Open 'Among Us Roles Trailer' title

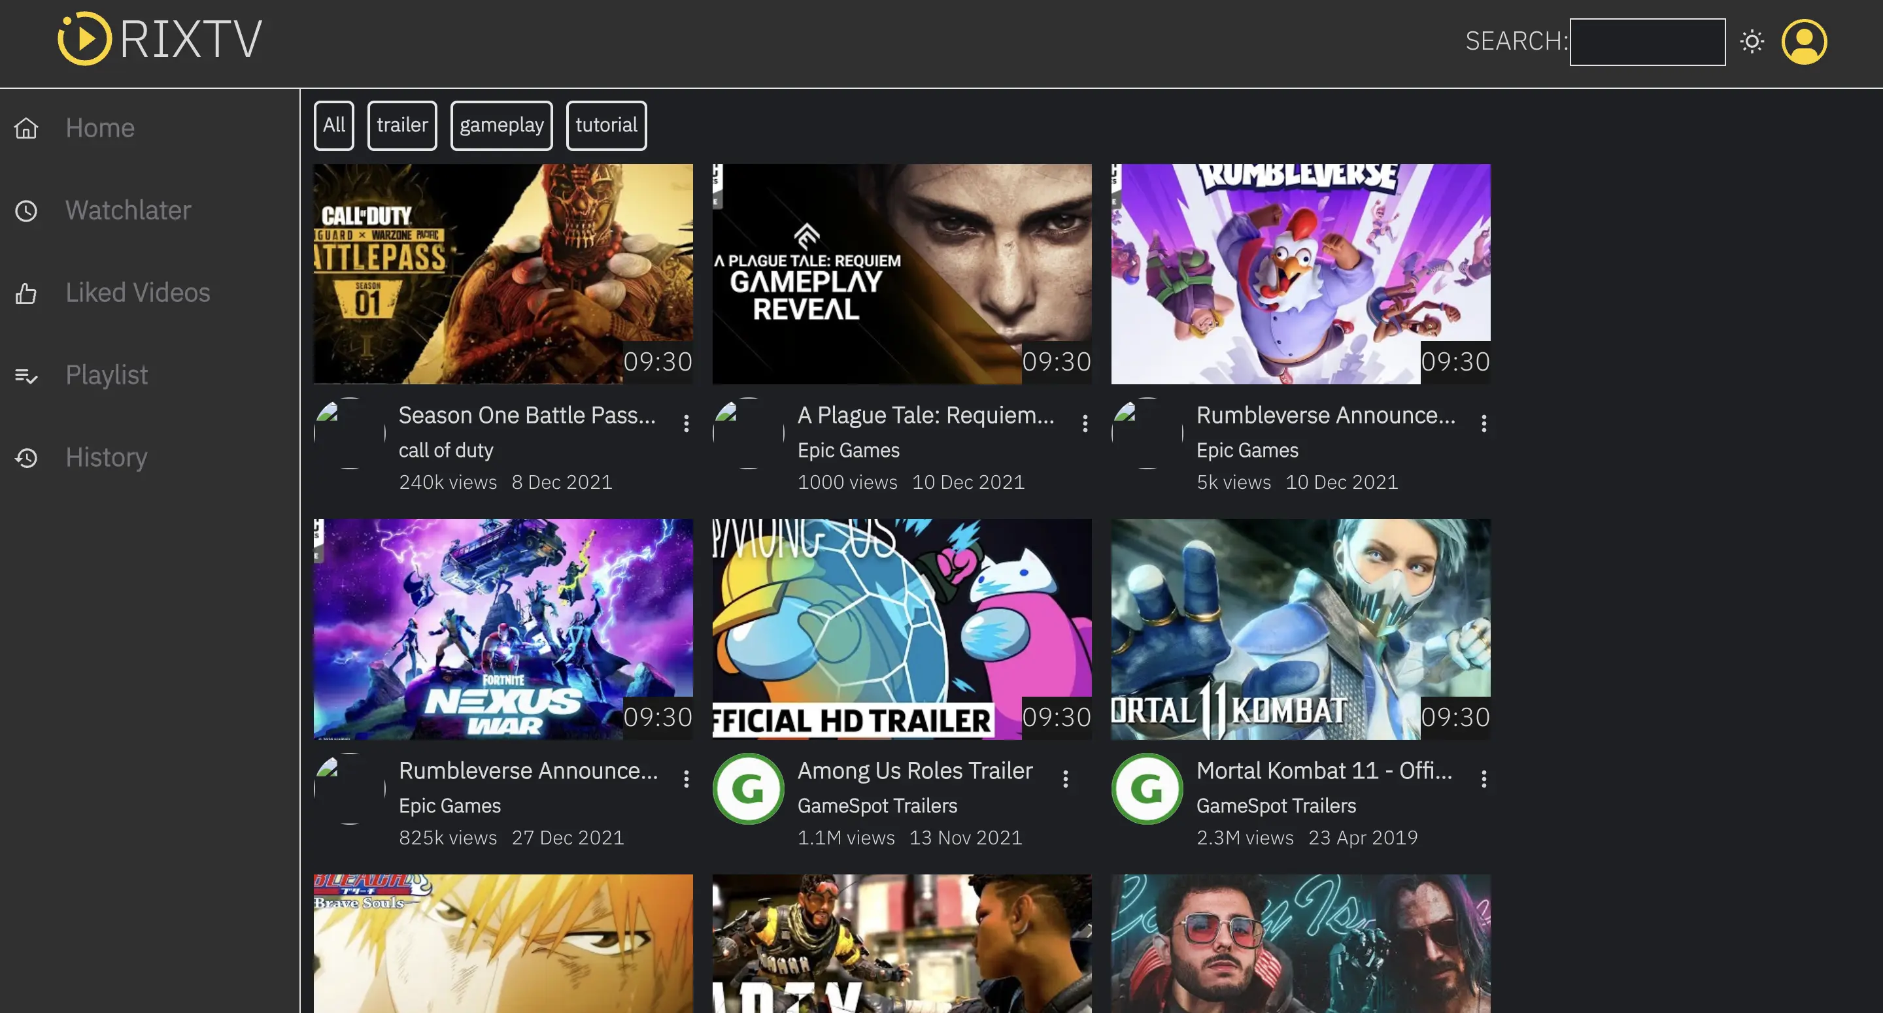(915, 771)
